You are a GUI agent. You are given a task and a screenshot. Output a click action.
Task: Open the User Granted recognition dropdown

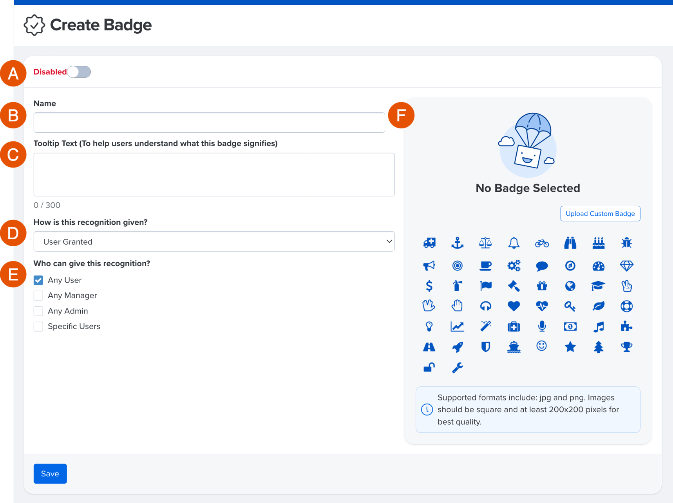click(x=214, y=242)
